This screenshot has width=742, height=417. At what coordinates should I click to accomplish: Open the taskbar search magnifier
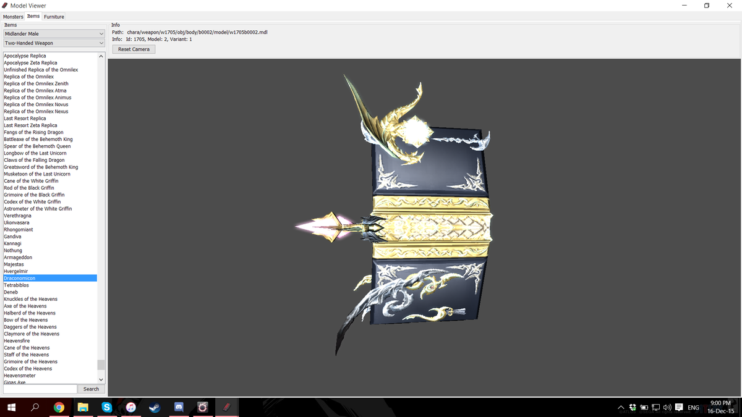[35, 407]
